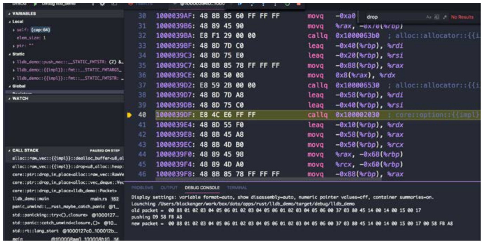Screen dimensions: 482x242
Task: Toggle Match Case in find box
Action: tap(429, 17)
